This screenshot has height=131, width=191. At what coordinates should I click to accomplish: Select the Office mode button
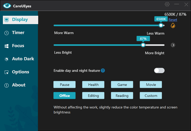pos(64,96)
